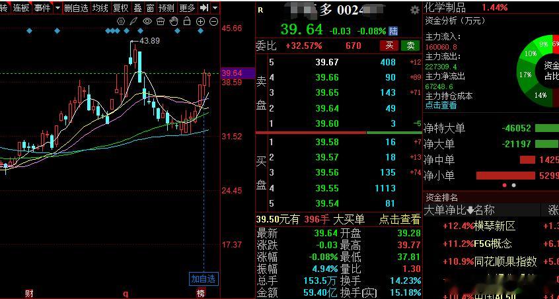Click the 14% segment of the donut chart

pyautogui.click(x=540, y=95)
